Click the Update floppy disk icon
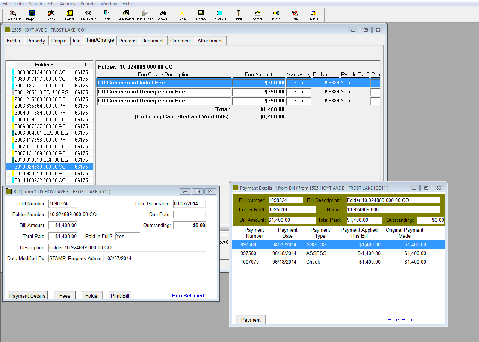The height and width of the screenshot is (342, 479). click(201, 15)
